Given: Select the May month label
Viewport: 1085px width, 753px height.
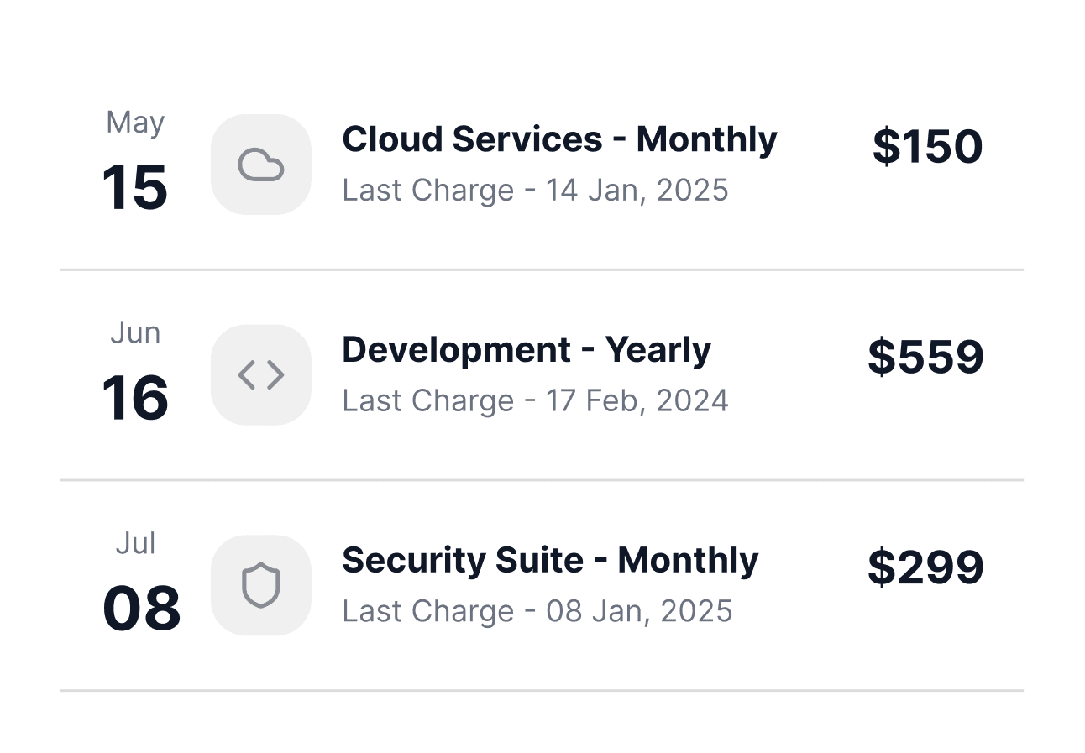Looking at the screenshot, I should (x=135, y=123).
